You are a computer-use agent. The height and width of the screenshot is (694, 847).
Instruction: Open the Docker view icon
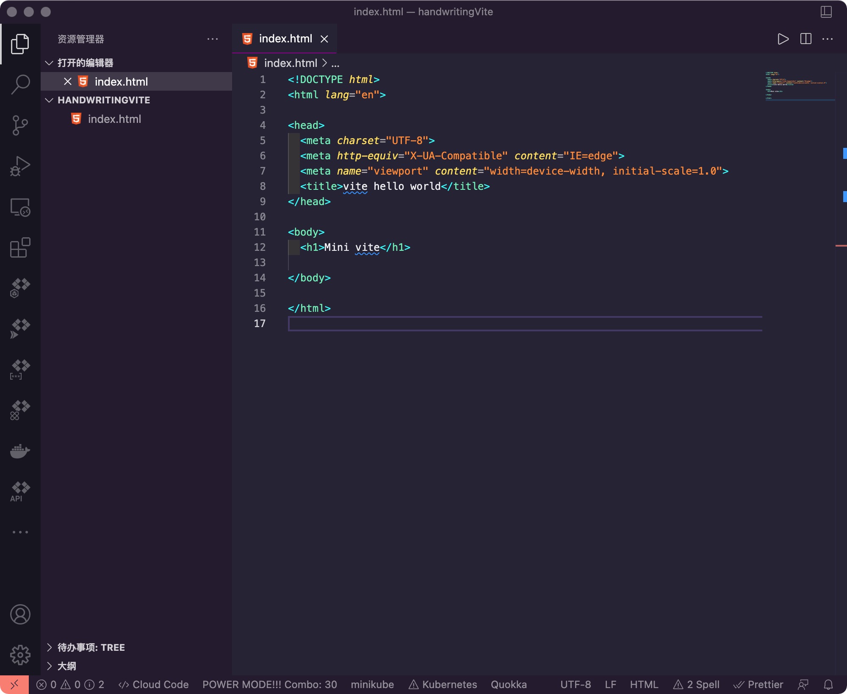(20, 451)
